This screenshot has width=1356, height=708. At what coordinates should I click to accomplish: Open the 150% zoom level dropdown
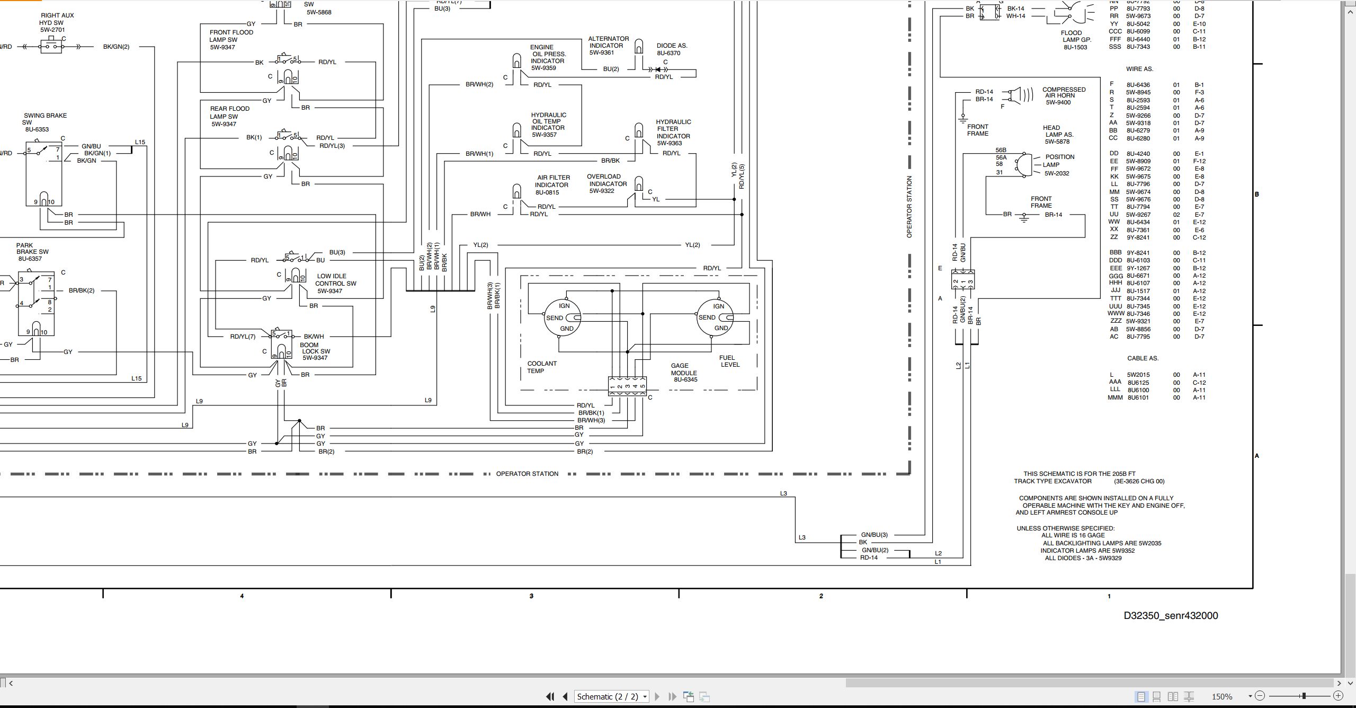(x=1250, y=697)
